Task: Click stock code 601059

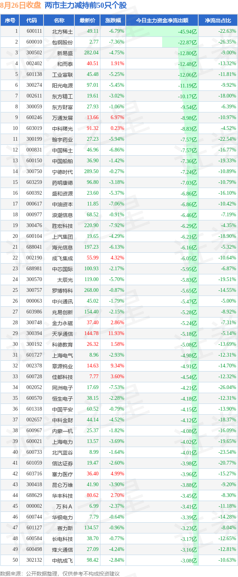Action: click(34, 463)
